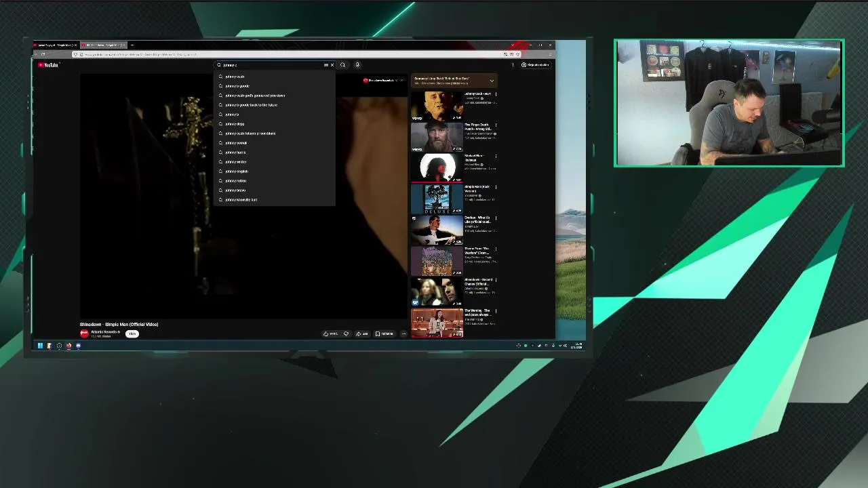This screenshot has width=868, height=488.
Task: Open the Windows Start button on taskbar
Action: 40,346
